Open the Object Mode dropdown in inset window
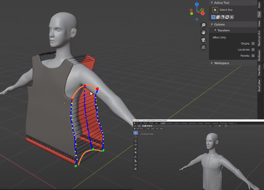 click(140, 129)
